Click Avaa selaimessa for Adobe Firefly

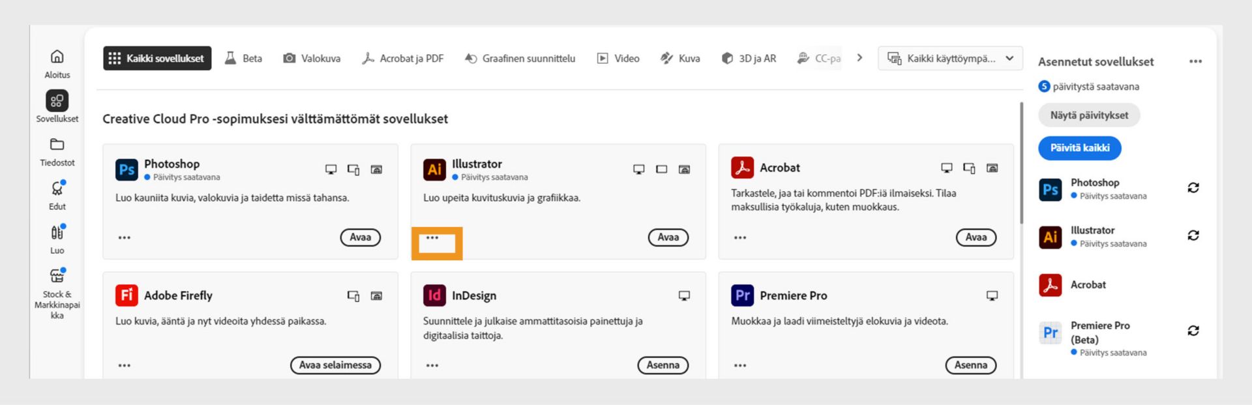click(335, 365)
